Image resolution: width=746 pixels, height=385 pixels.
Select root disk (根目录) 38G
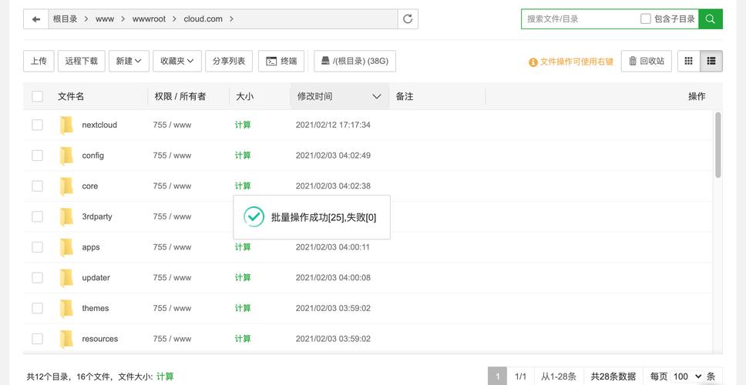click(x=355, y=61)
